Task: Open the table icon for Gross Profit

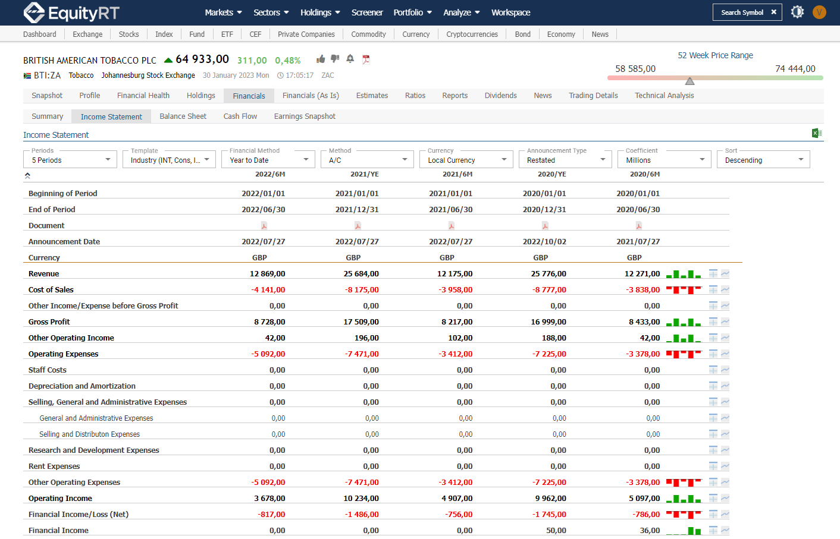Action: click(x=713, y=321)
